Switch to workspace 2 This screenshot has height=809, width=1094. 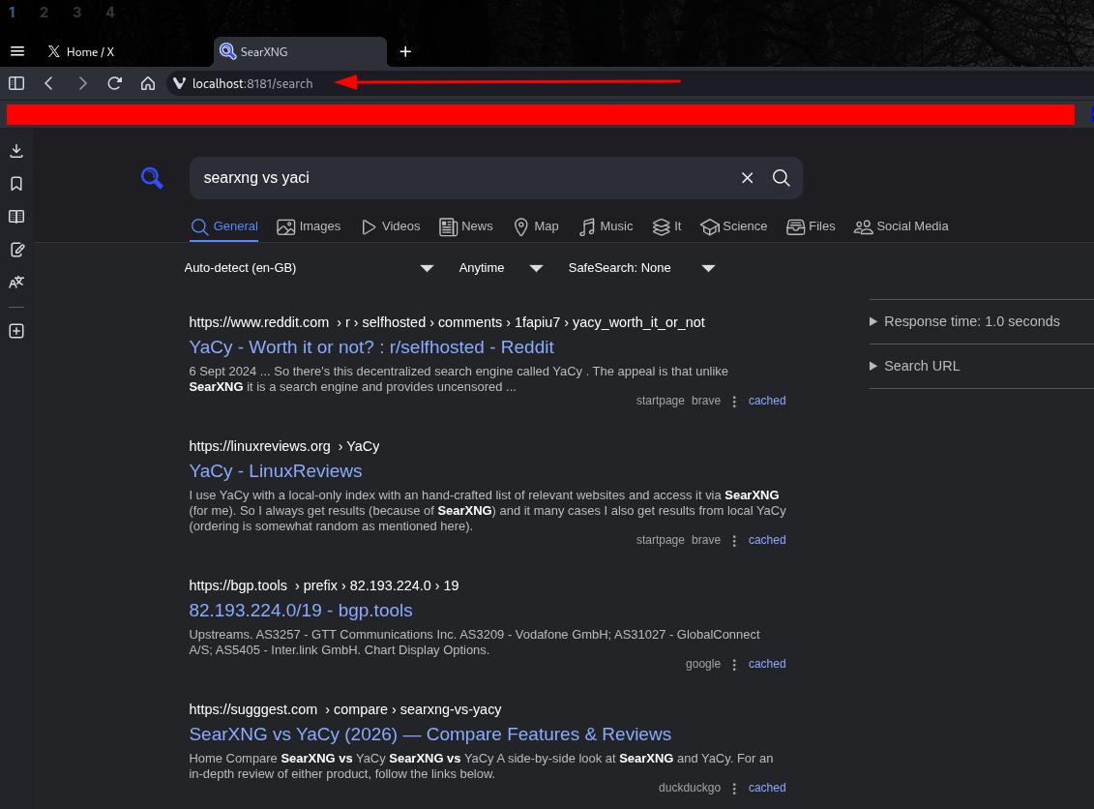(44, 12)
